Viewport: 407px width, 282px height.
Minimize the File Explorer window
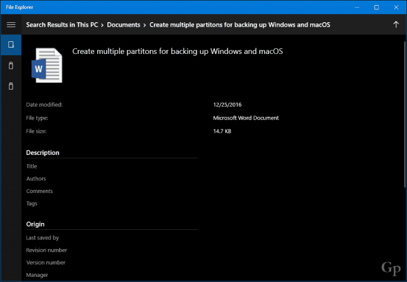(x=357, y=7)
